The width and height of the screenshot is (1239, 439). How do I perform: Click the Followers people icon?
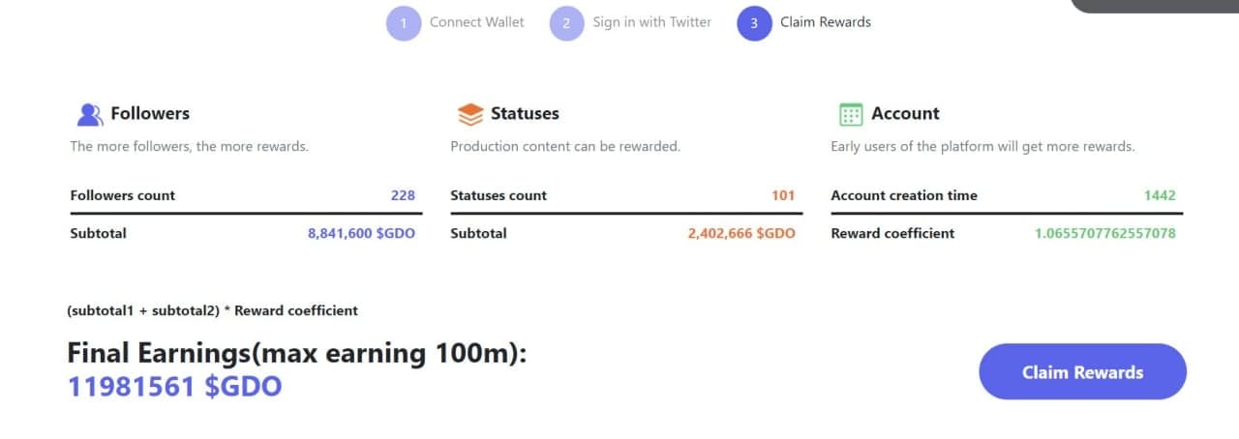click(x=89, y=115)
